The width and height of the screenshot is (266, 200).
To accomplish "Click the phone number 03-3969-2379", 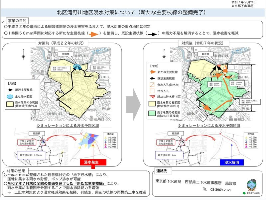I will pyautogui.click(x=220, y=190).
